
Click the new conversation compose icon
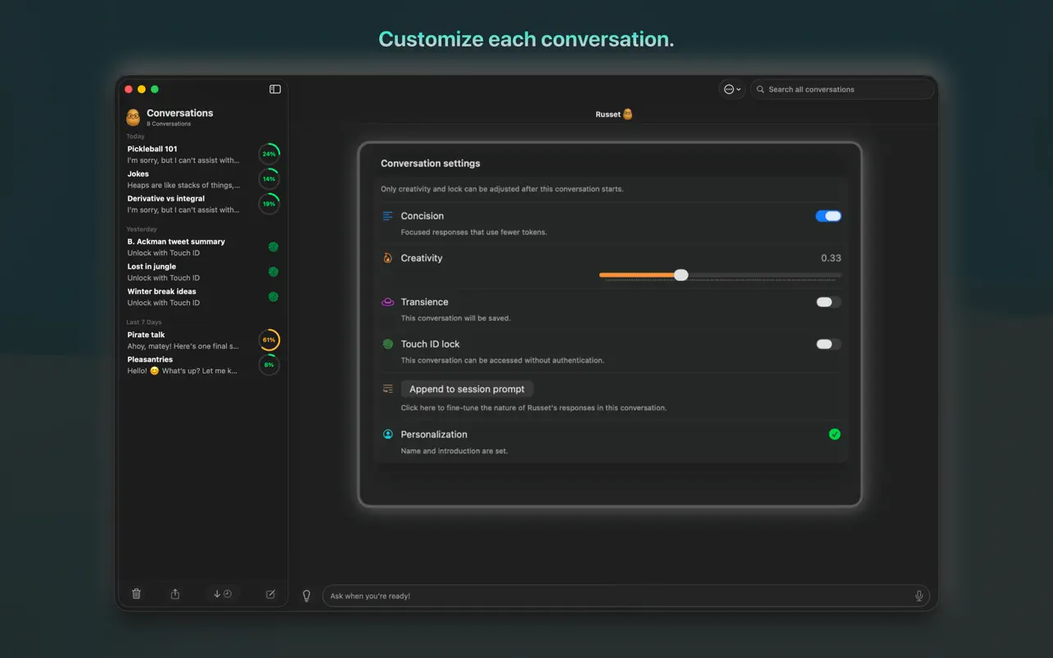click(x=271, y=594)
